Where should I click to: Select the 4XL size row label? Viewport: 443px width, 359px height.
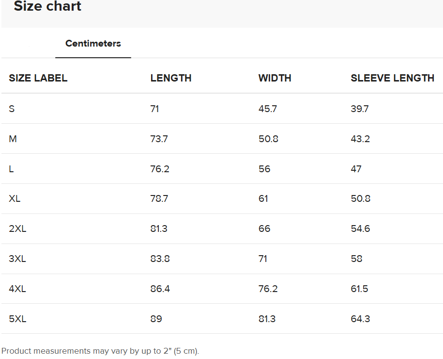(17, 289)
